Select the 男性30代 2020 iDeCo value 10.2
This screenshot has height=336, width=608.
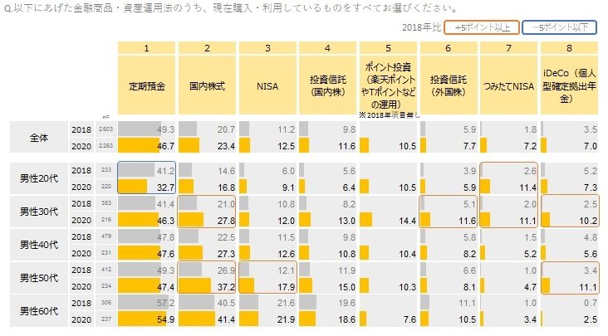[x=588, y=221]
